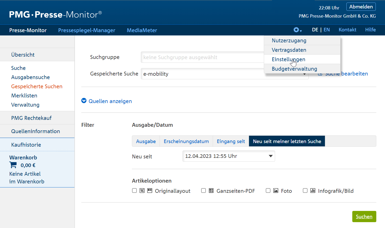The image size is (385, 228).
Task: Click the first Originallayout clipping icon
Action: (142, 191)
